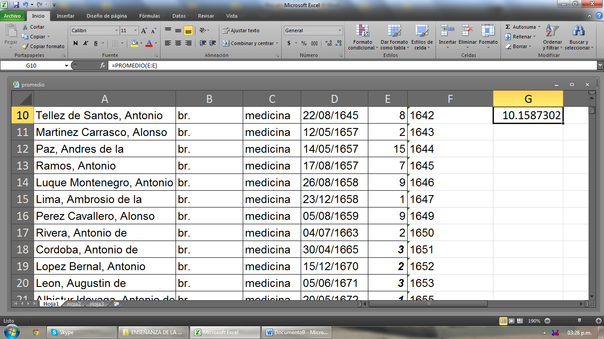Open the Excel Help question mark
The height and width of the screenshot is (339, 604).
coord(599,15)
